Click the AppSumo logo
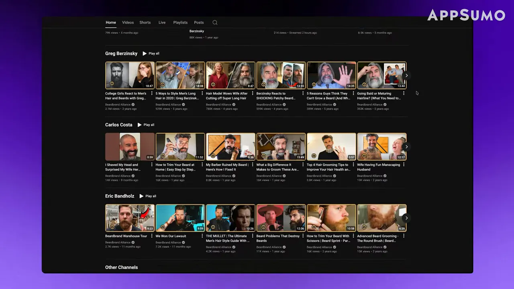Screen dimensions: 514x289 pos(466,16)
